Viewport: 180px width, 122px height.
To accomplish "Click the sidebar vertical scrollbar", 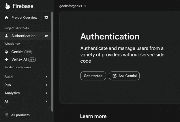I will point(52,62).
